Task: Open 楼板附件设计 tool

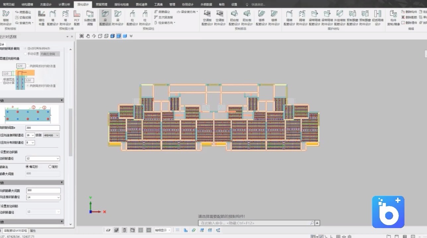Action: [6, 18]
